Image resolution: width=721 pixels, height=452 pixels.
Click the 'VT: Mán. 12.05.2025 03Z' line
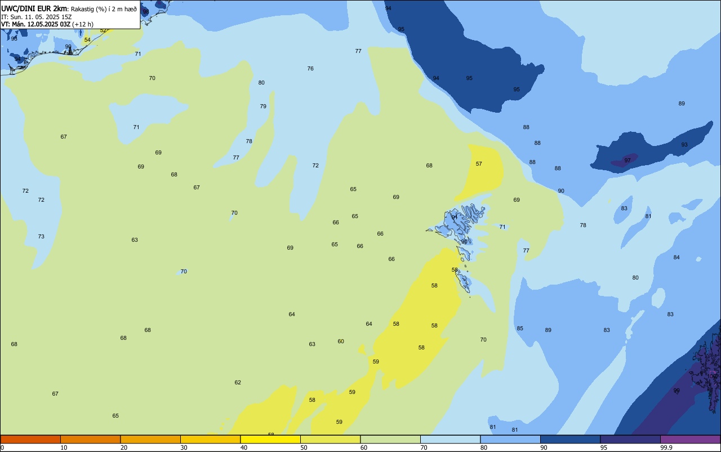pos(36,25)
